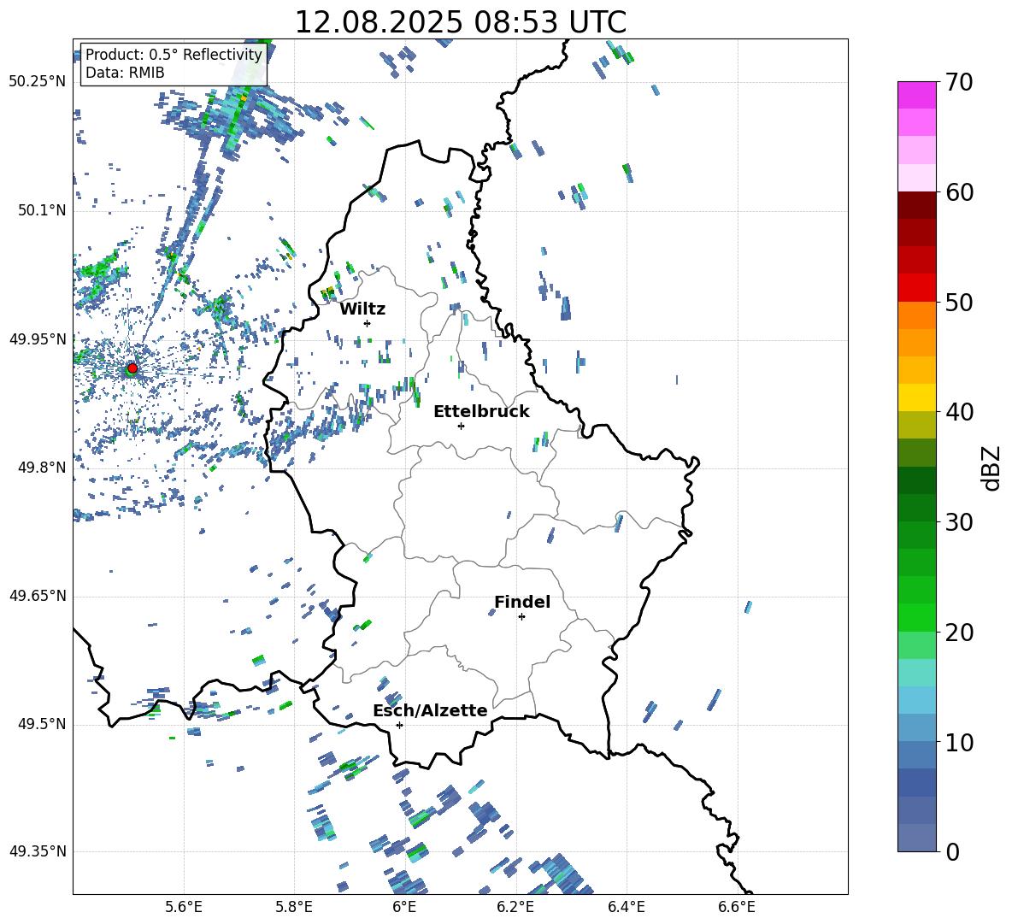Click the 49.8°N latitude label
The image size is (1012, 924).
pos(42,468)
